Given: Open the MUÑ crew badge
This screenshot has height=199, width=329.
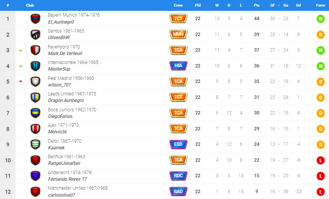Looking at the screenshot, I should coord(178,34).
